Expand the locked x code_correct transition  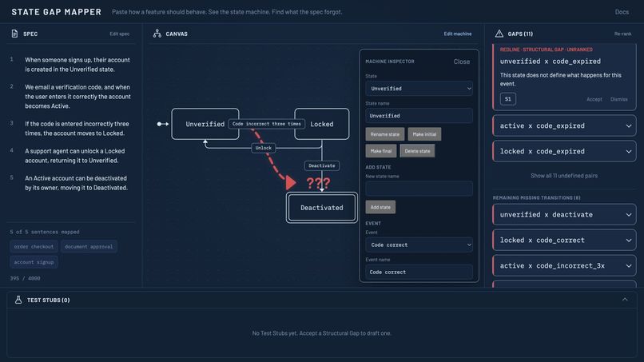point(564,240)
